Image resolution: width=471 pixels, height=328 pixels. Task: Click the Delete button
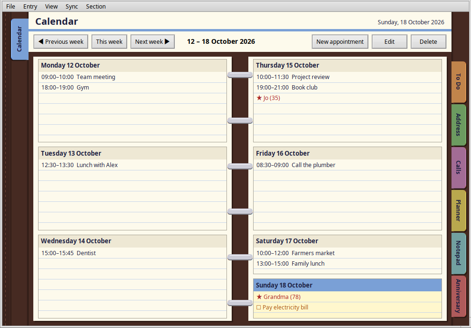pyautogui.click(x=428, y=41)
